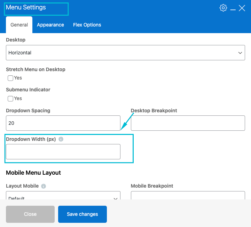Click the Save changes button

(x=83, y=214)
